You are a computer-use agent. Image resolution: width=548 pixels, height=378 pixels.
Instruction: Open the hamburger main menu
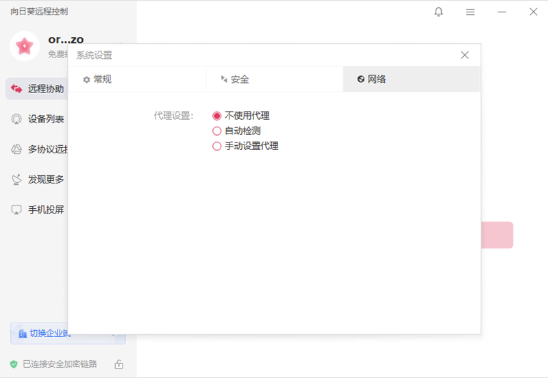coord(470,12)
